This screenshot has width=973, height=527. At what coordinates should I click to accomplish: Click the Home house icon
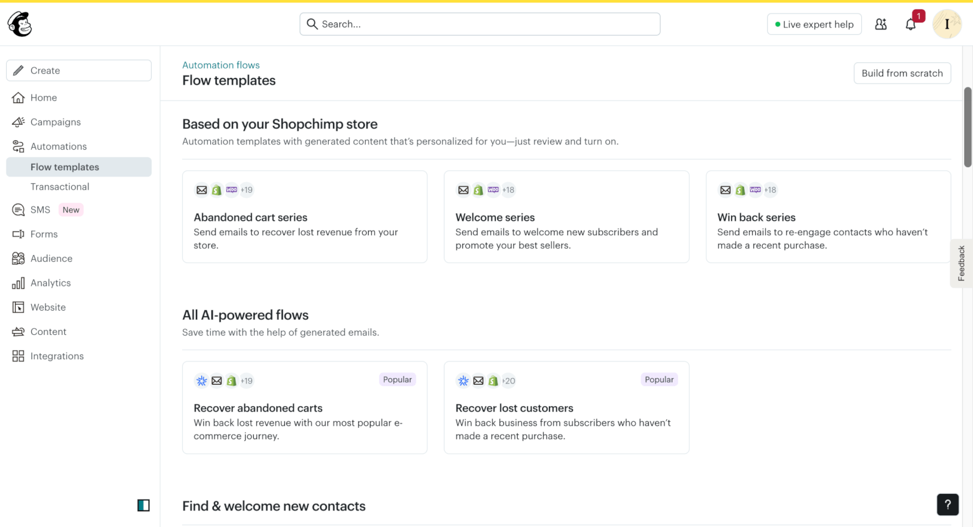pos(18,97)
